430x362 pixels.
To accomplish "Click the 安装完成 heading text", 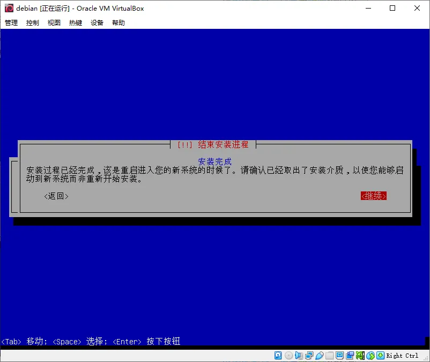I will tap(214, 161).
